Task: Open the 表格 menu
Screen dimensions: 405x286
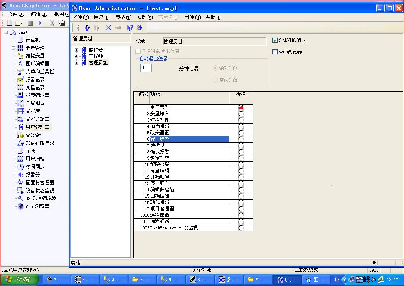Action: [123, 17]
